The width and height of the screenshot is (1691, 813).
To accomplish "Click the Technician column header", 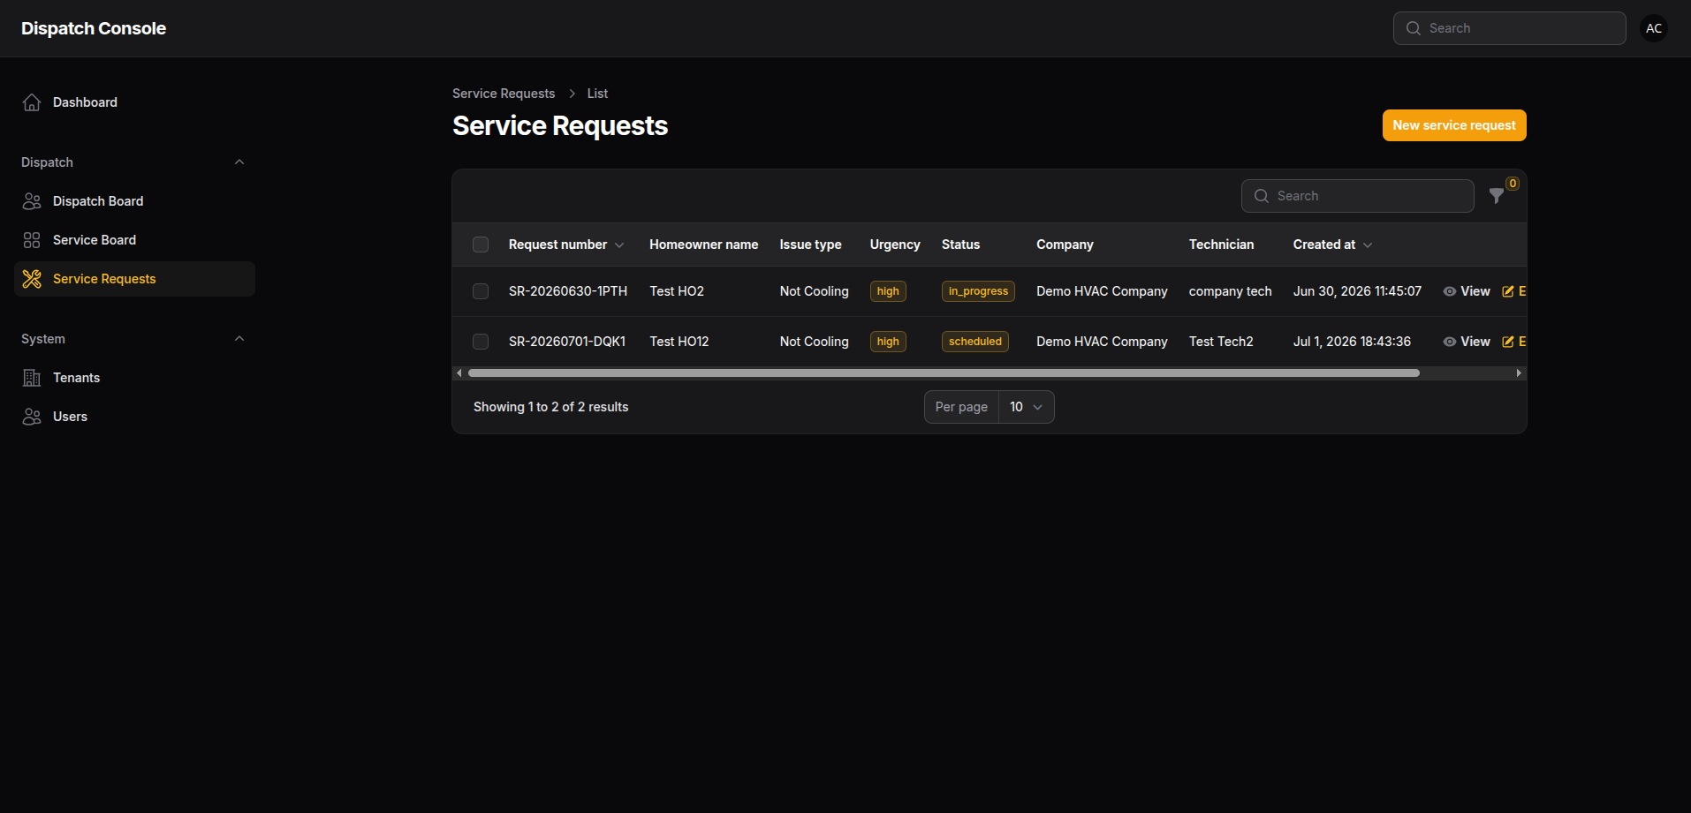I will pos(1221,245).
